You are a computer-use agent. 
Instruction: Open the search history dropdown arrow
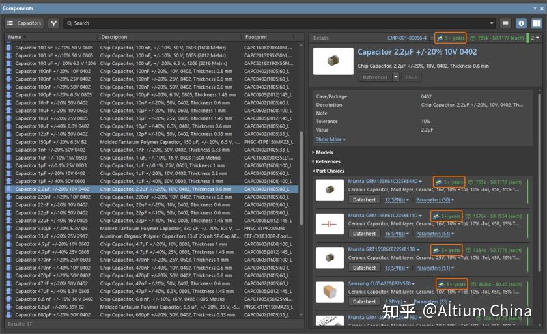coord(492,23)
